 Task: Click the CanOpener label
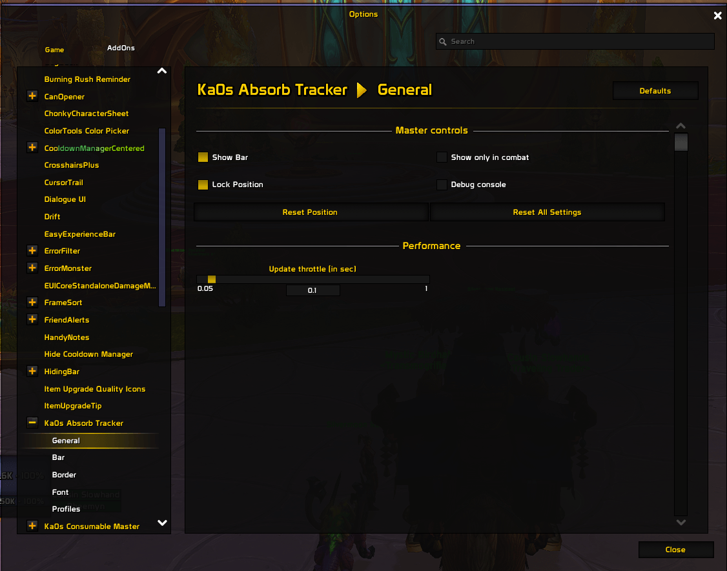click(65, 96)
